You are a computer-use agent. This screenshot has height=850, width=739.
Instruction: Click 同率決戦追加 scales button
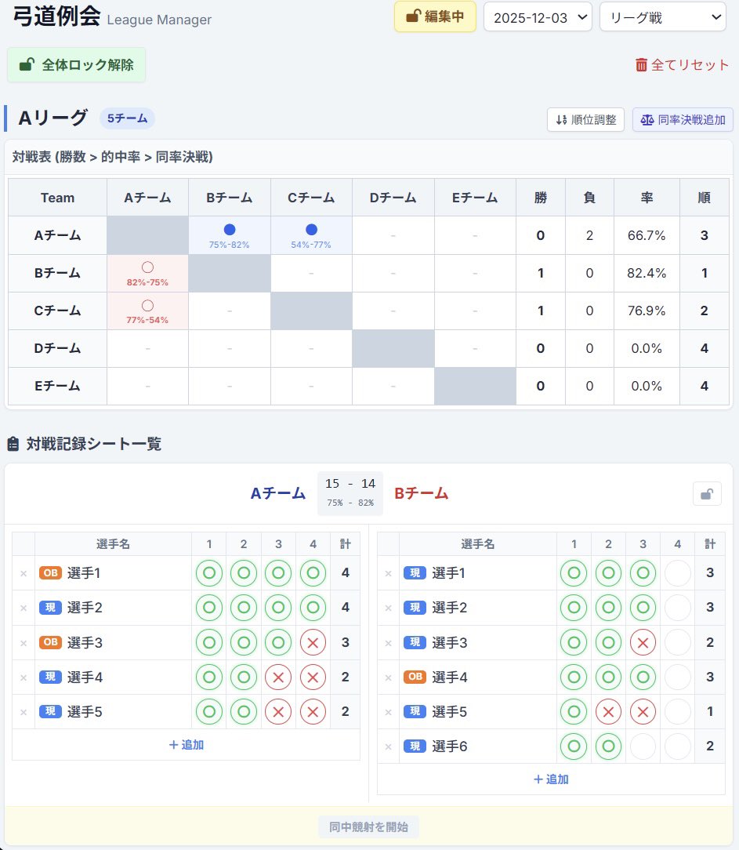click(x=683, y=120)
